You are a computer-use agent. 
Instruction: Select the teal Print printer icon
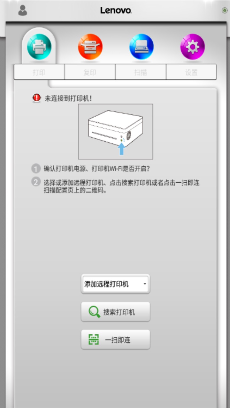pyautogui.click(x=39, y=47)
